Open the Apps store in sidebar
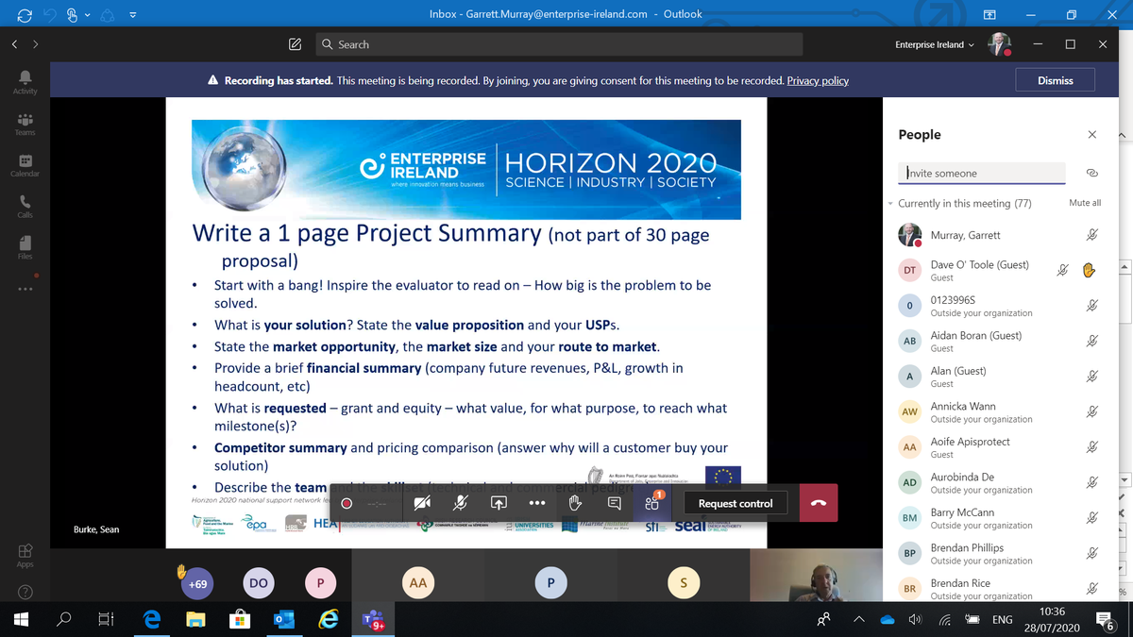This screenshot has width=1133, height=637. (x=25, y=555)
